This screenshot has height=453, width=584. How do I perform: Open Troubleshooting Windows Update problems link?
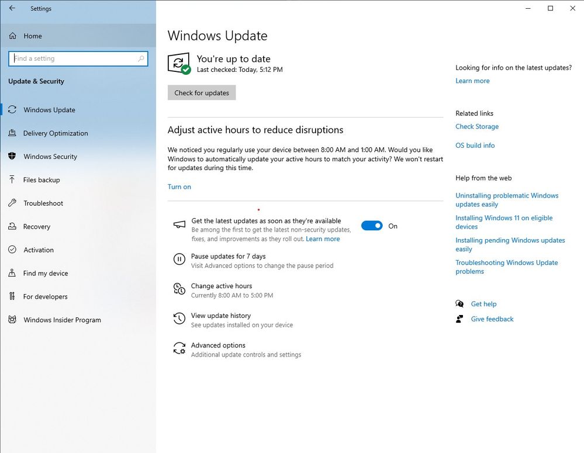[506, 267]
